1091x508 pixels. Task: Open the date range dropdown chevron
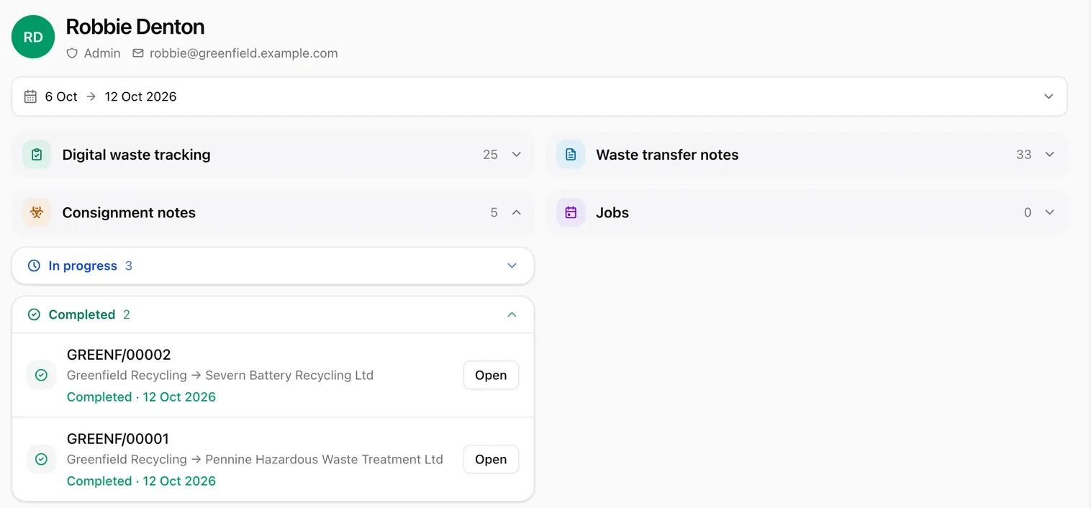(x=1049, y=96)
